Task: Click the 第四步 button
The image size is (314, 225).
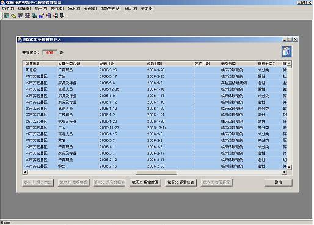Action: pyautogui.click(x=145, y=182)
